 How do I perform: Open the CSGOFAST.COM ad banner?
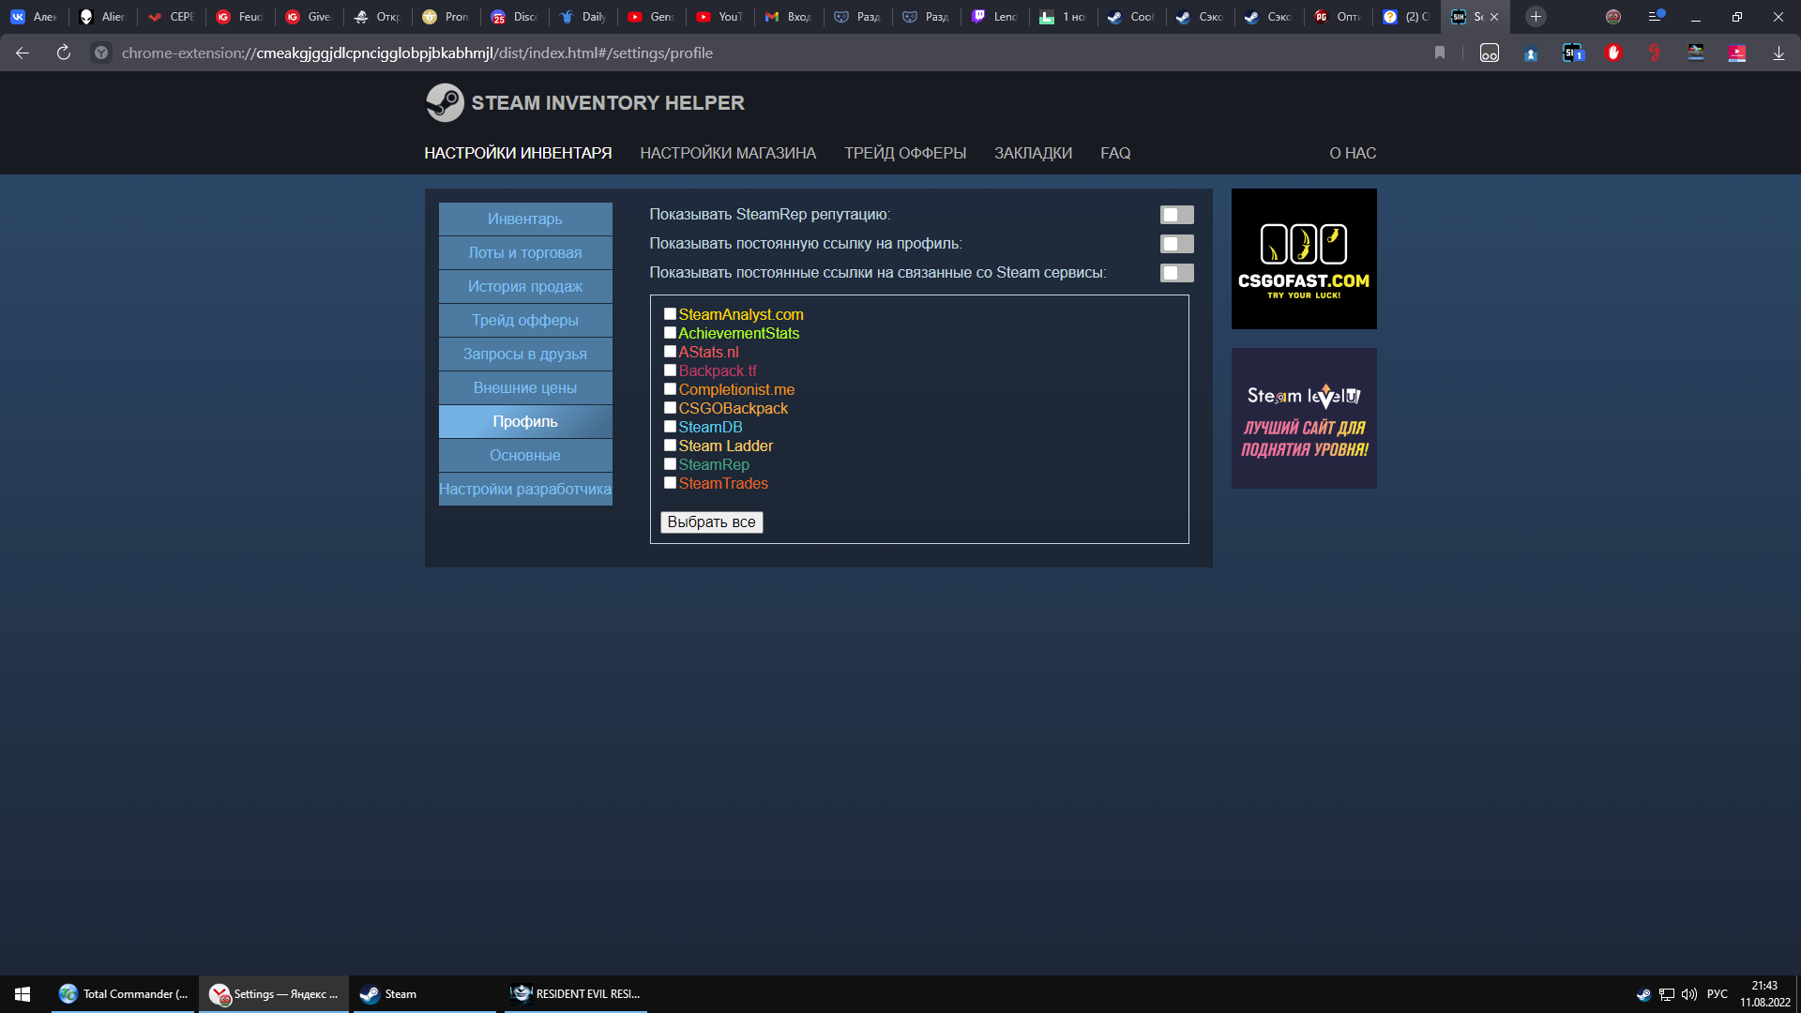tap(1304, 259)
